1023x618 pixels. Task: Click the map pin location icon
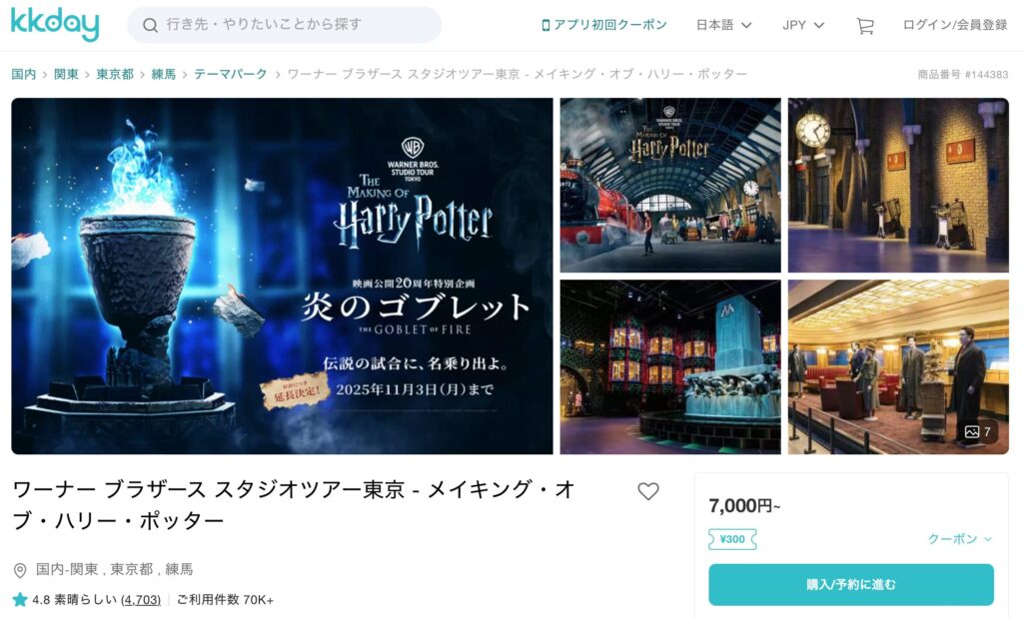pos(20,570)
